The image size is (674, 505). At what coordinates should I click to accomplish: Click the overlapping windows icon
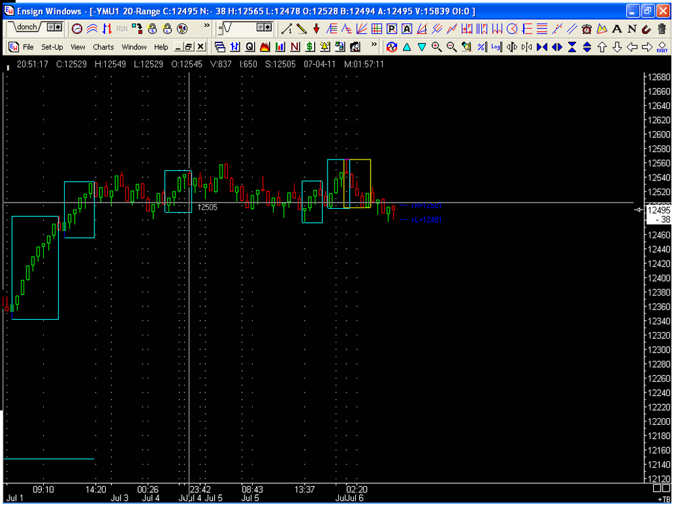220,47
